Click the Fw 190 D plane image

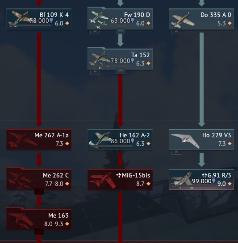(x=99, y=19)
